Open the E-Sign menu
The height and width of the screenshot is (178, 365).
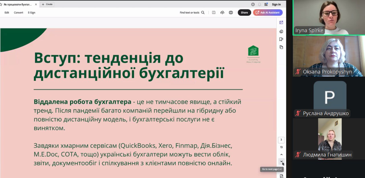pos(32,13)
